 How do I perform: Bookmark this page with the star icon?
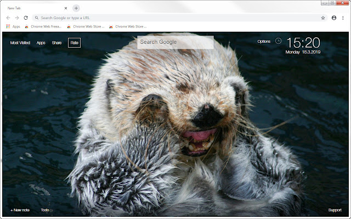point(323,18)
